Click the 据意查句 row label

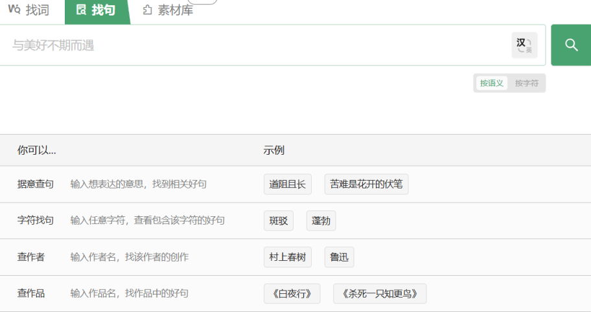(x=36, y=184)
